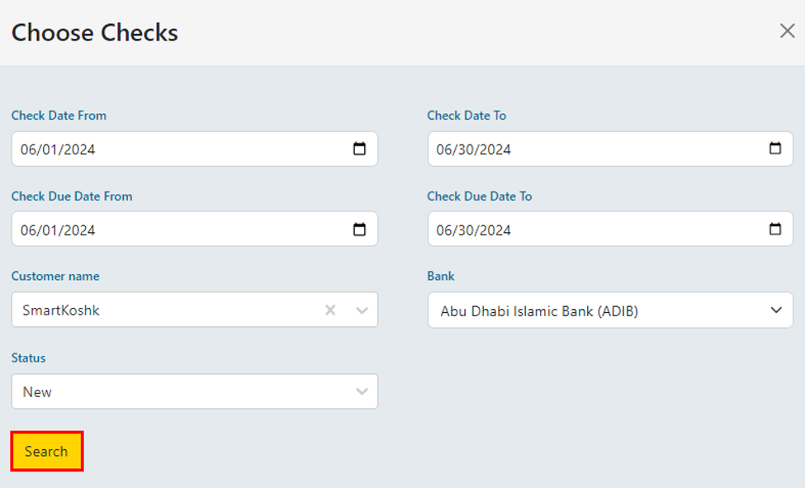Close the Choose Checks dialog
This screenshot has height=488, width=805.
(x=787, y=31)
